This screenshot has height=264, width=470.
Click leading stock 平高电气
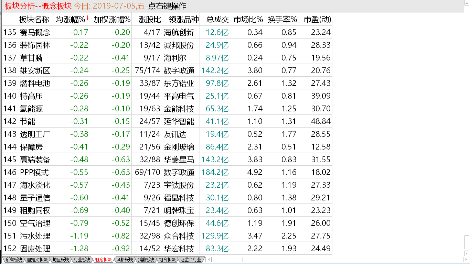click(179, 96)
